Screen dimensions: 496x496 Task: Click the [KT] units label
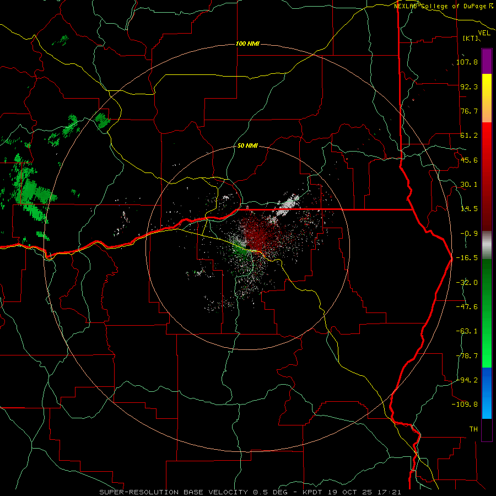click(471, 38)
